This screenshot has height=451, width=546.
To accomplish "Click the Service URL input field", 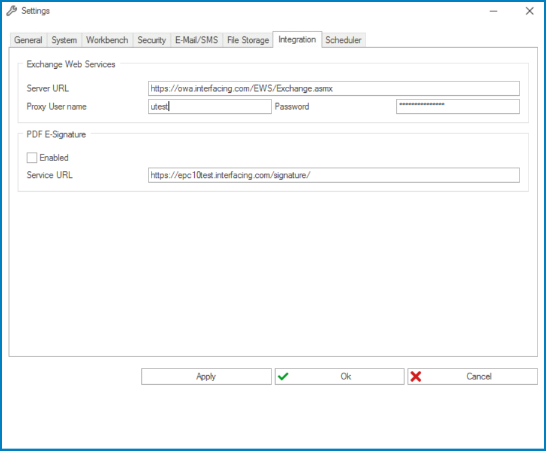I will pyautogui.click(x=334, y=175).
